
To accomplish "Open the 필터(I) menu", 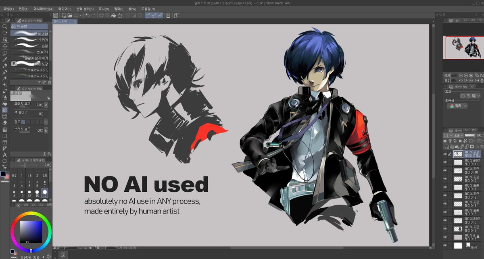I will tap(119, 8).
